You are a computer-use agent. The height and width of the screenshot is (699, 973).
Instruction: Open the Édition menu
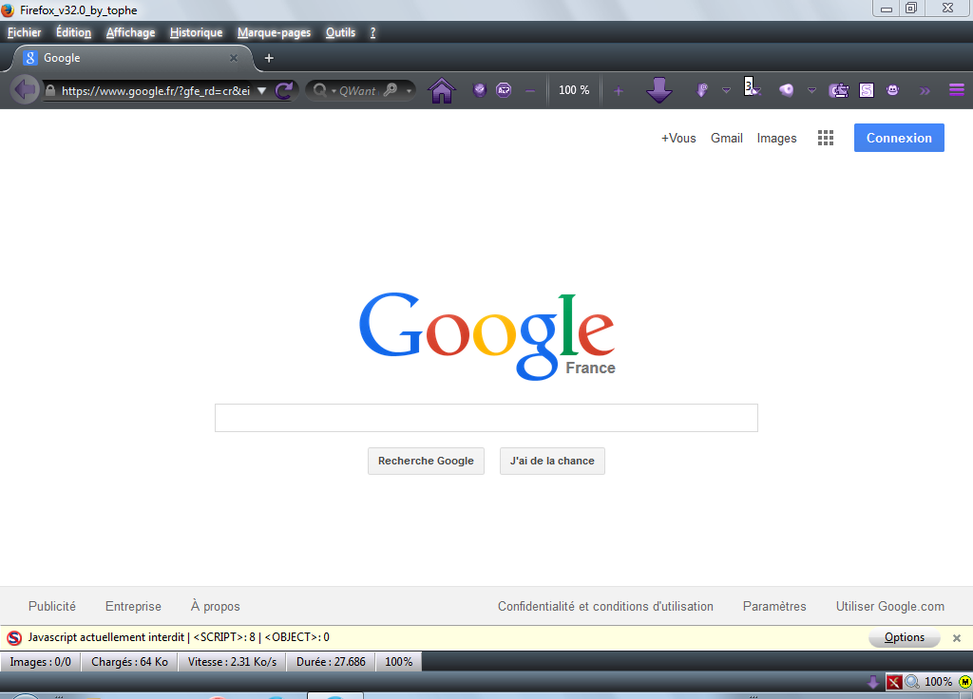pos(73,32)
